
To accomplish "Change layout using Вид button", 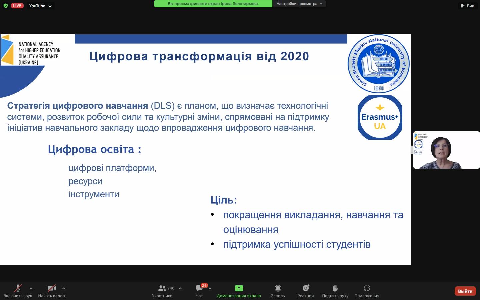I will click(467, 6).
